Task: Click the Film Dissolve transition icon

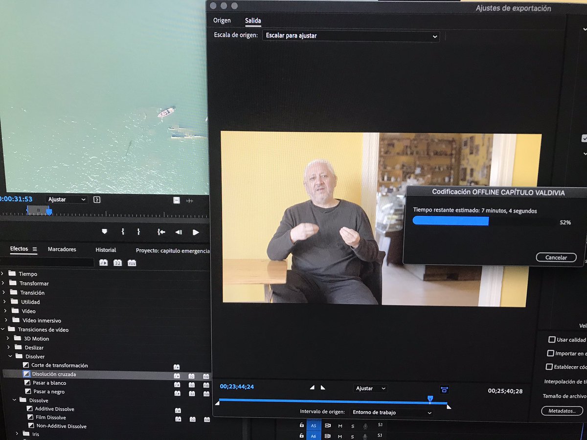Action: tap(30, 418)
